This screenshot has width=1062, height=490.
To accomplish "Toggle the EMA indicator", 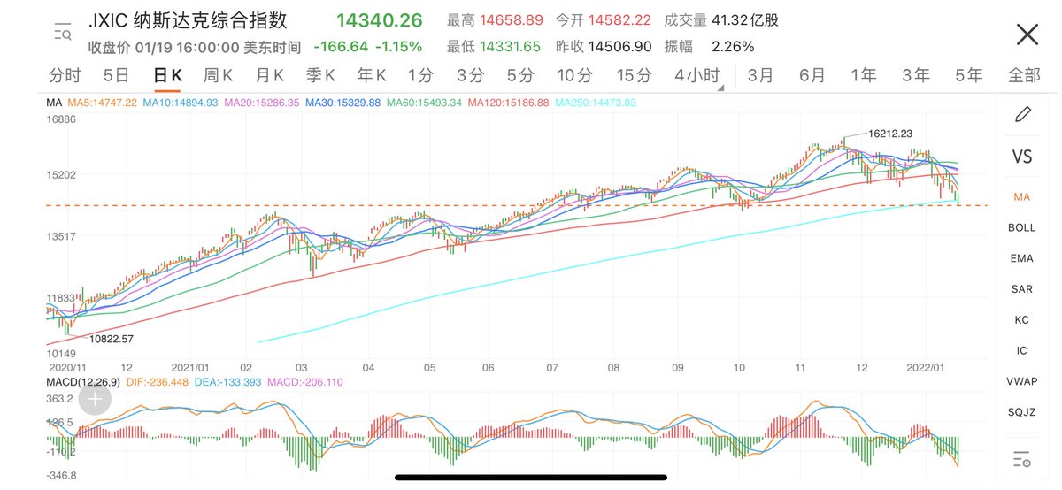I will (1022, 258).
